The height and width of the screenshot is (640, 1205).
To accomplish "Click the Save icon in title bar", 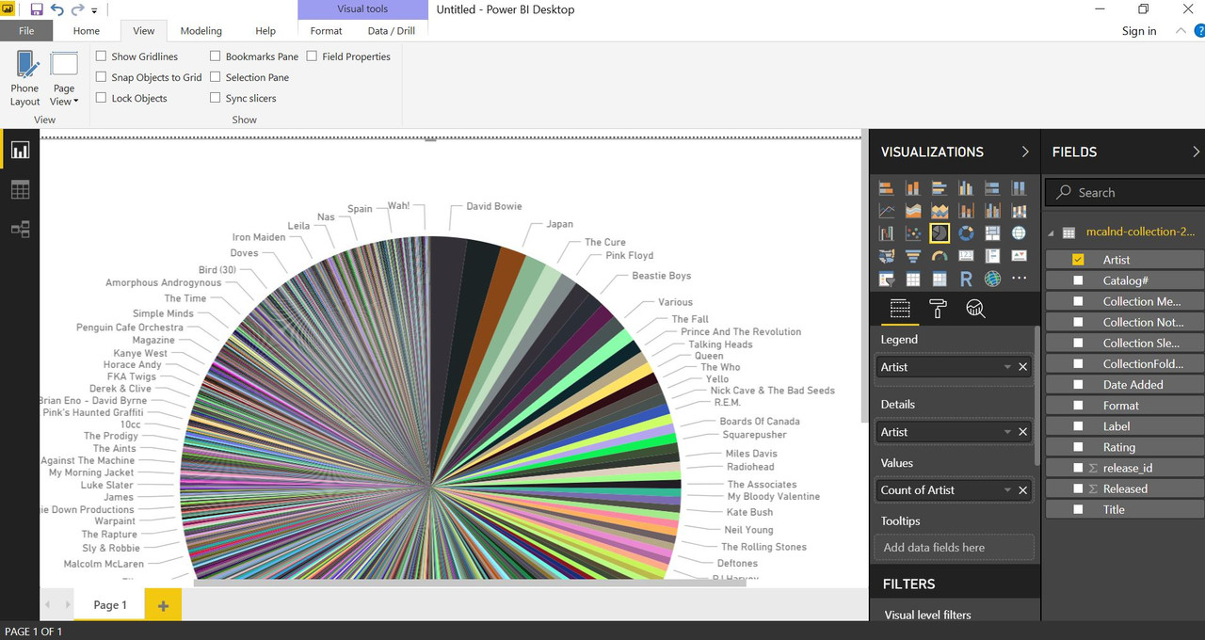I will (37, 9).
